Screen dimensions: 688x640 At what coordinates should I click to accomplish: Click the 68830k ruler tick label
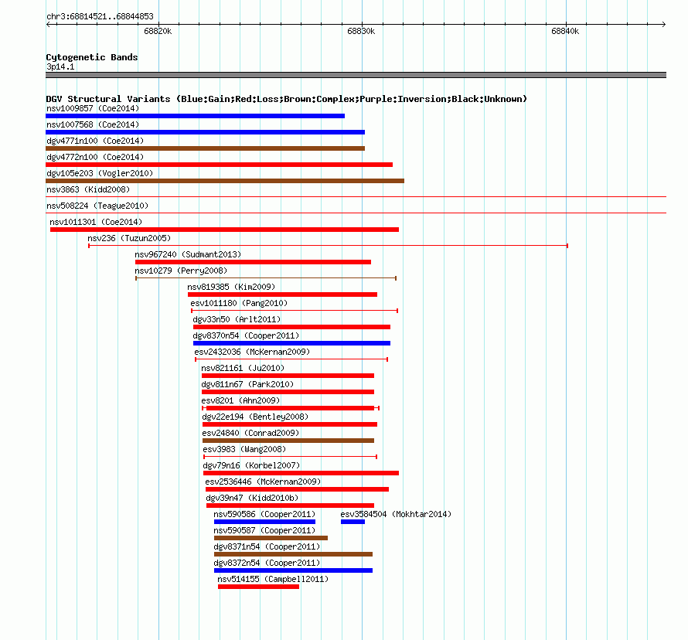361,31
